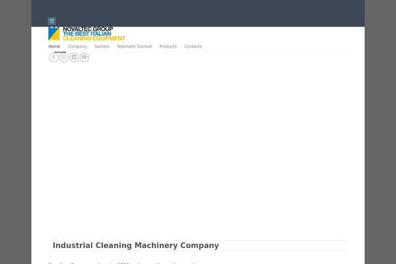Image resolution: width=396 pixels, height=264 pixels.
Task: Open the Company menu item
Action: coord(77,46)
